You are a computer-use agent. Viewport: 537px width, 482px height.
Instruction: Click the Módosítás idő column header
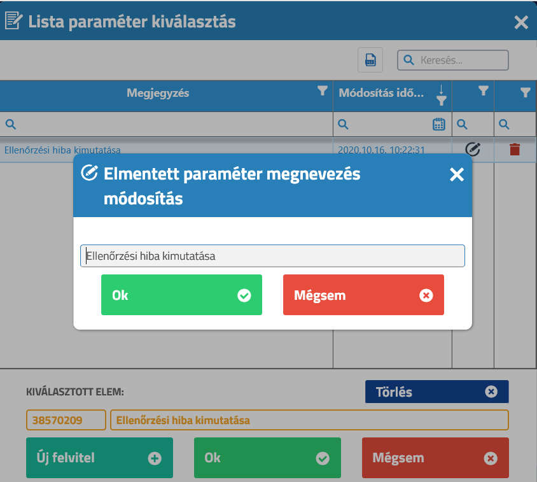pyautogui.click(x=381, y=93)
